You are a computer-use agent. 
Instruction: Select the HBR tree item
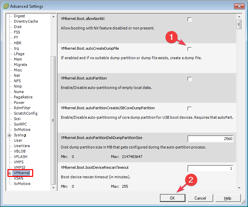pyautogui.click(x=18, y=43)
